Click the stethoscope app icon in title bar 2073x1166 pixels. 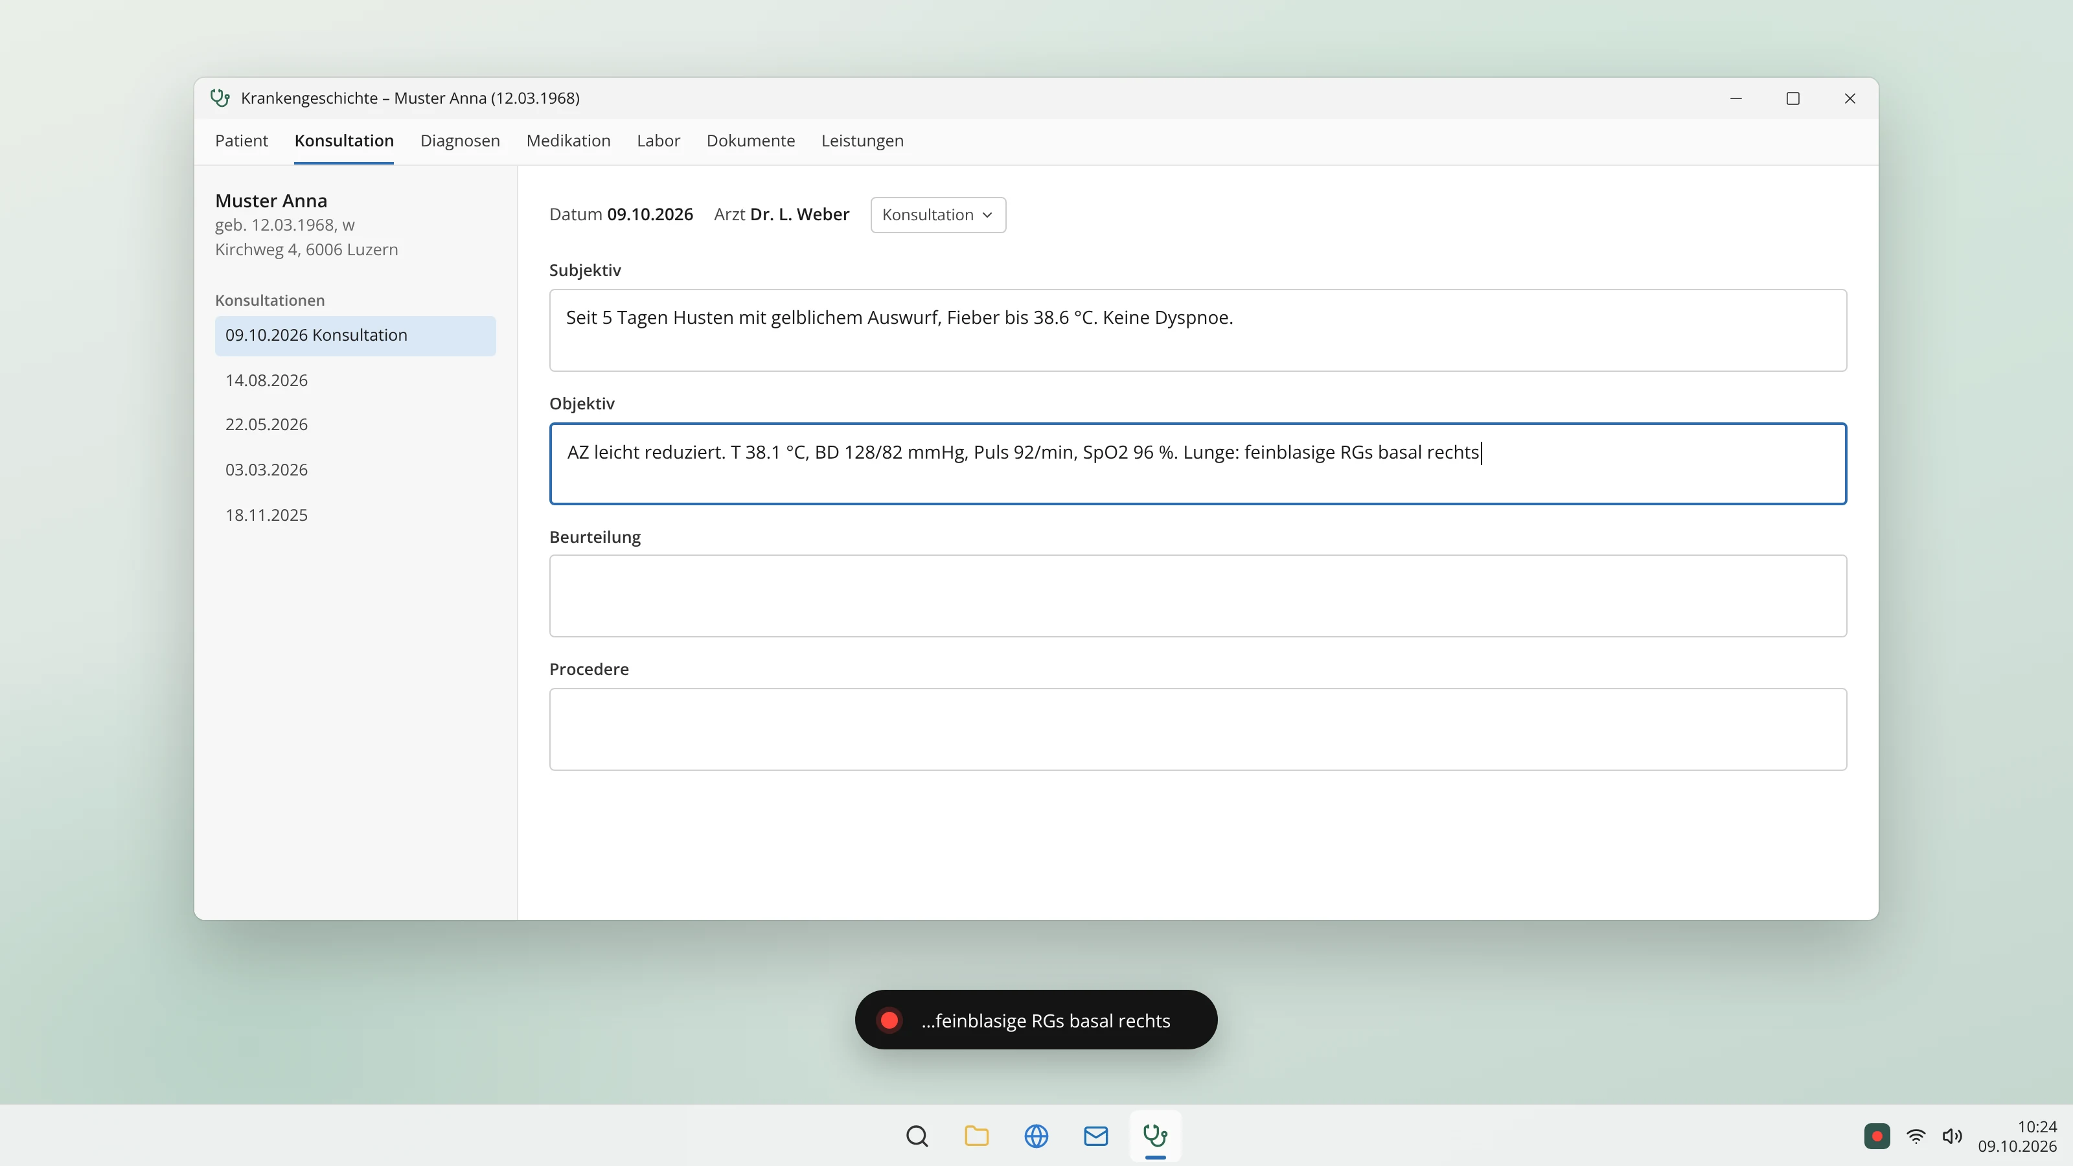coord(220,98)
